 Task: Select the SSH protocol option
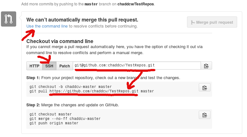click(x=49, y=66)
